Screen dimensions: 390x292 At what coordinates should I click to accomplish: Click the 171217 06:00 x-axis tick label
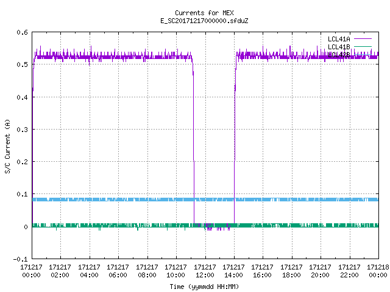pos(118,271)
